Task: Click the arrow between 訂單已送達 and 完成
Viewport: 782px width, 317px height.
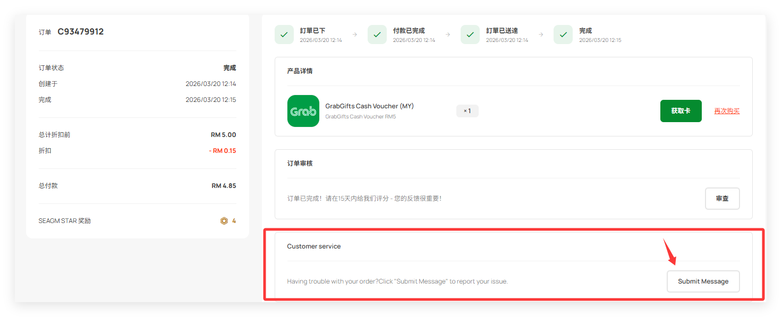Action: 541,35
